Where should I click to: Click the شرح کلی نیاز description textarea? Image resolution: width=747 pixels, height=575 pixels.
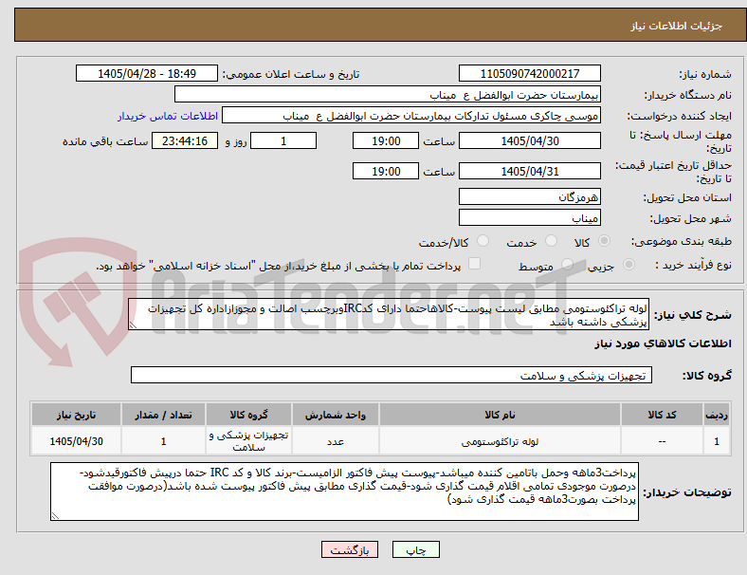click(389, 315)
